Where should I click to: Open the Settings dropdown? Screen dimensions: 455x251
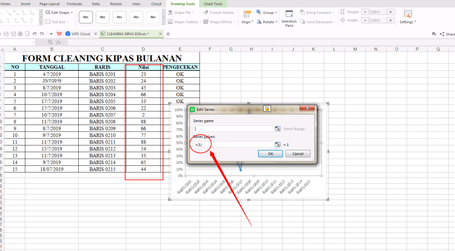click(407, 22)
